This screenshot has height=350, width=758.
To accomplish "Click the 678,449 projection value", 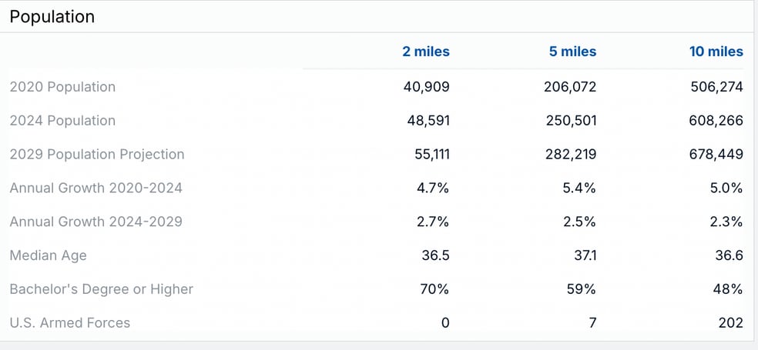I will [716, 155].
